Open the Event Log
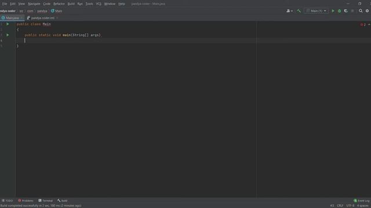The width and height of the screenshot is (371, 208). [361, 200]
